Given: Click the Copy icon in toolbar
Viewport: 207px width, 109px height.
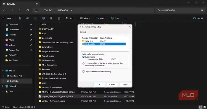Looking at the screenshot, I should 28,18.
